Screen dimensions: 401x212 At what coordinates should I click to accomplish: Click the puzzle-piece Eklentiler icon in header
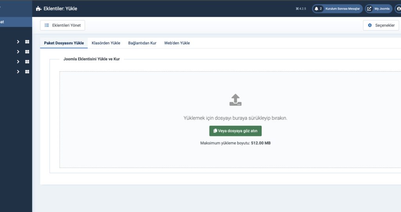coord(39,9)
